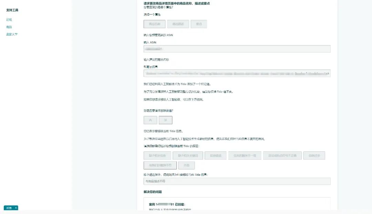Click the 解决您的问题 heading text
This screenshot has width=372, height=214.
tap(153, 192)
